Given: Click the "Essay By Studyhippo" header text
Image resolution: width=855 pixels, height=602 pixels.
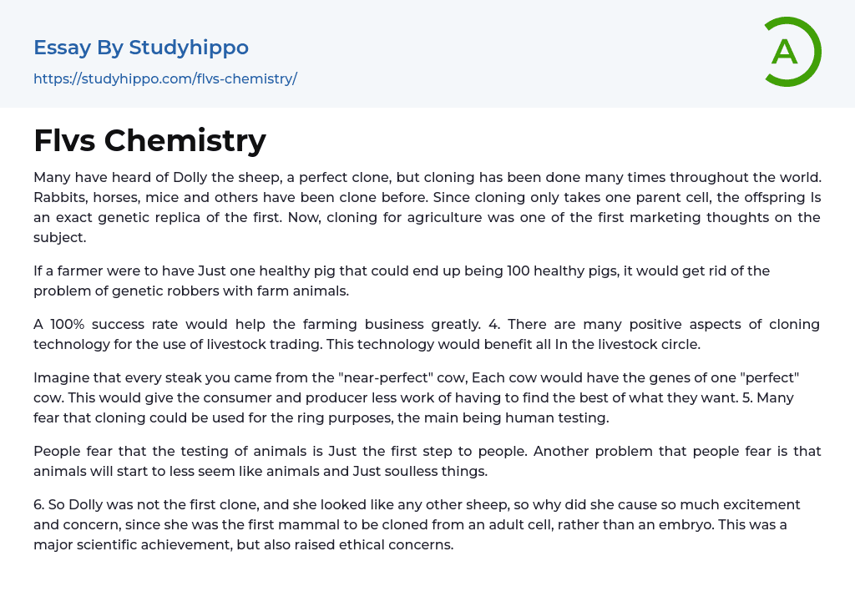Looking at the screenshot, I should click(x=141, y=48).
